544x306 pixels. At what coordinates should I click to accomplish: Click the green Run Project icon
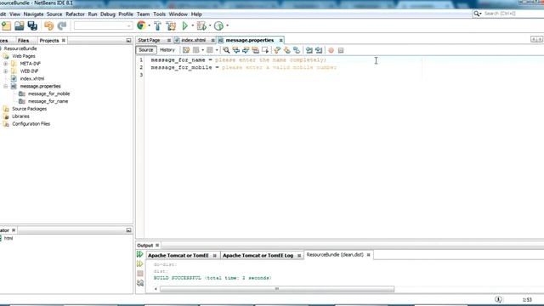tap(185, 25)
